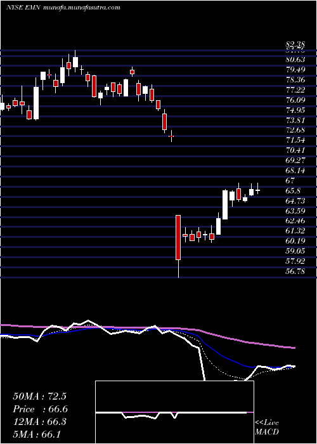Click inside the MACD inset panel
This screenshot has height=444, width=317.
click(174, 412)
